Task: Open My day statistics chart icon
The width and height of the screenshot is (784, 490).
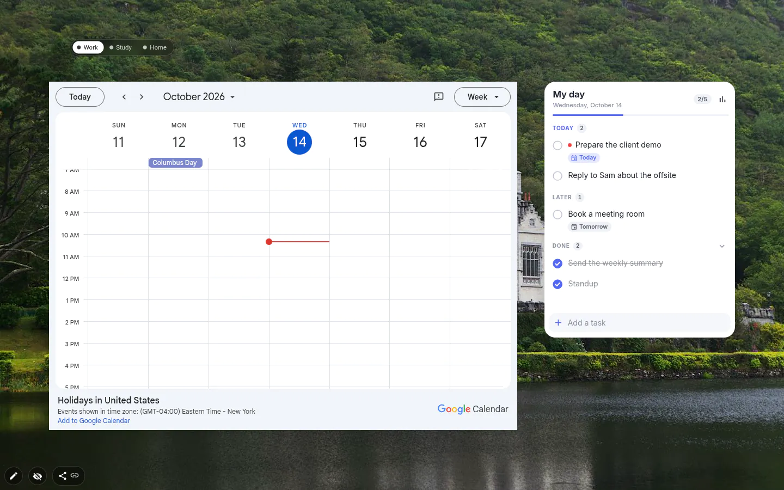Action: [x=722, y=99]
